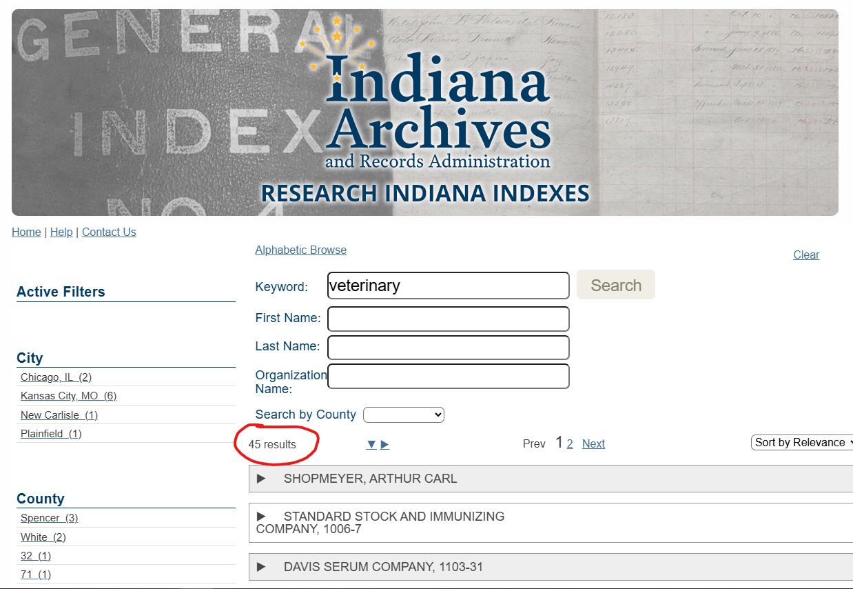Click the Active Filters heading
This screenshot has height=589, width=853.
coord(61,292)
